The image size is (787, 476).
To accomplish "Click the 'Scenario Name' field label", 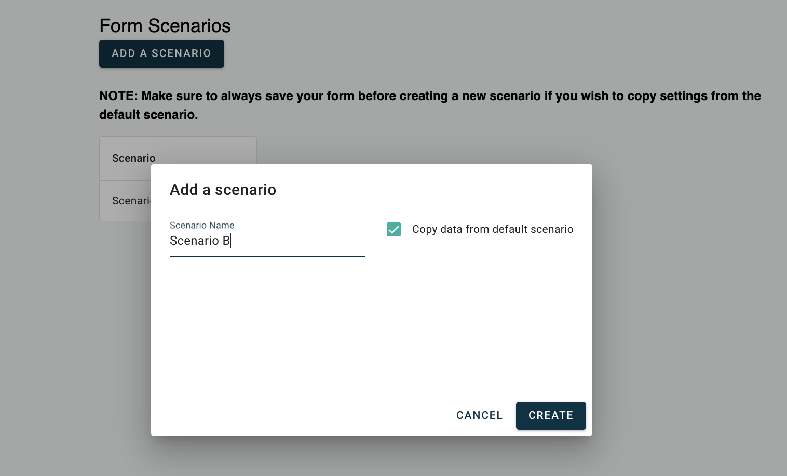I will 202,225.
